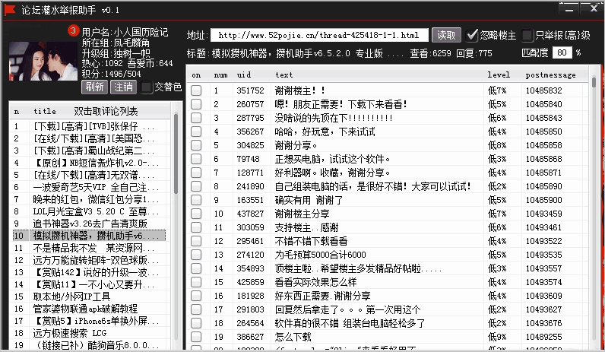Close the window with X
605x352 pixels.
point(594,9)
